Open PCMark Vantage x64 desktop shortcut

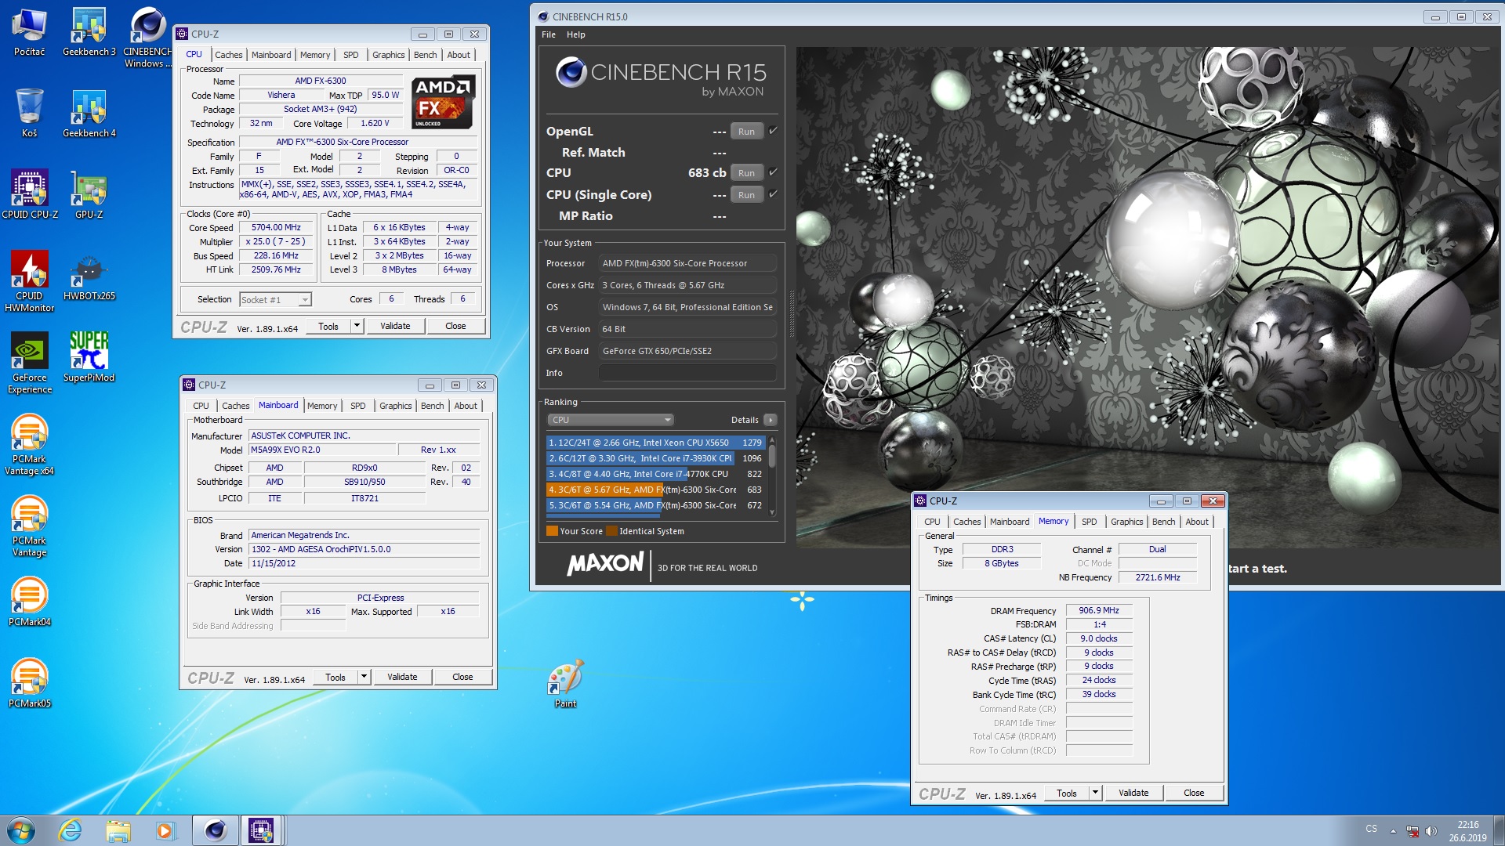click(29, 444)
